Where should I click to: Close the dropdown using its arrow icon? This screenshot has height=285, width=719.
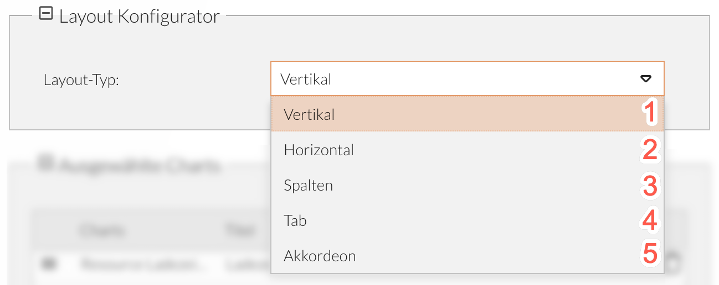point(645,79)
